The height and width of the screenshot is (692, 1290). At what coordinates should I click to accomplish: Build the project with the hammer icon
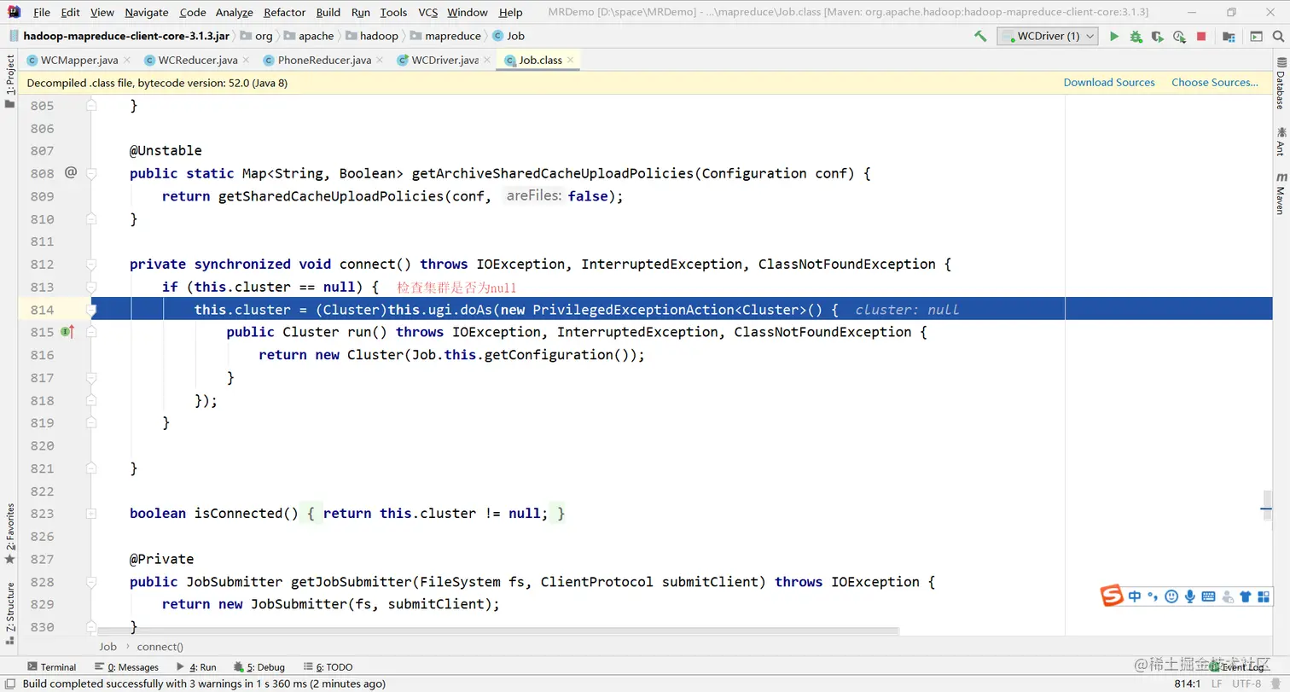pyautogui.click(x=980, y=37)
